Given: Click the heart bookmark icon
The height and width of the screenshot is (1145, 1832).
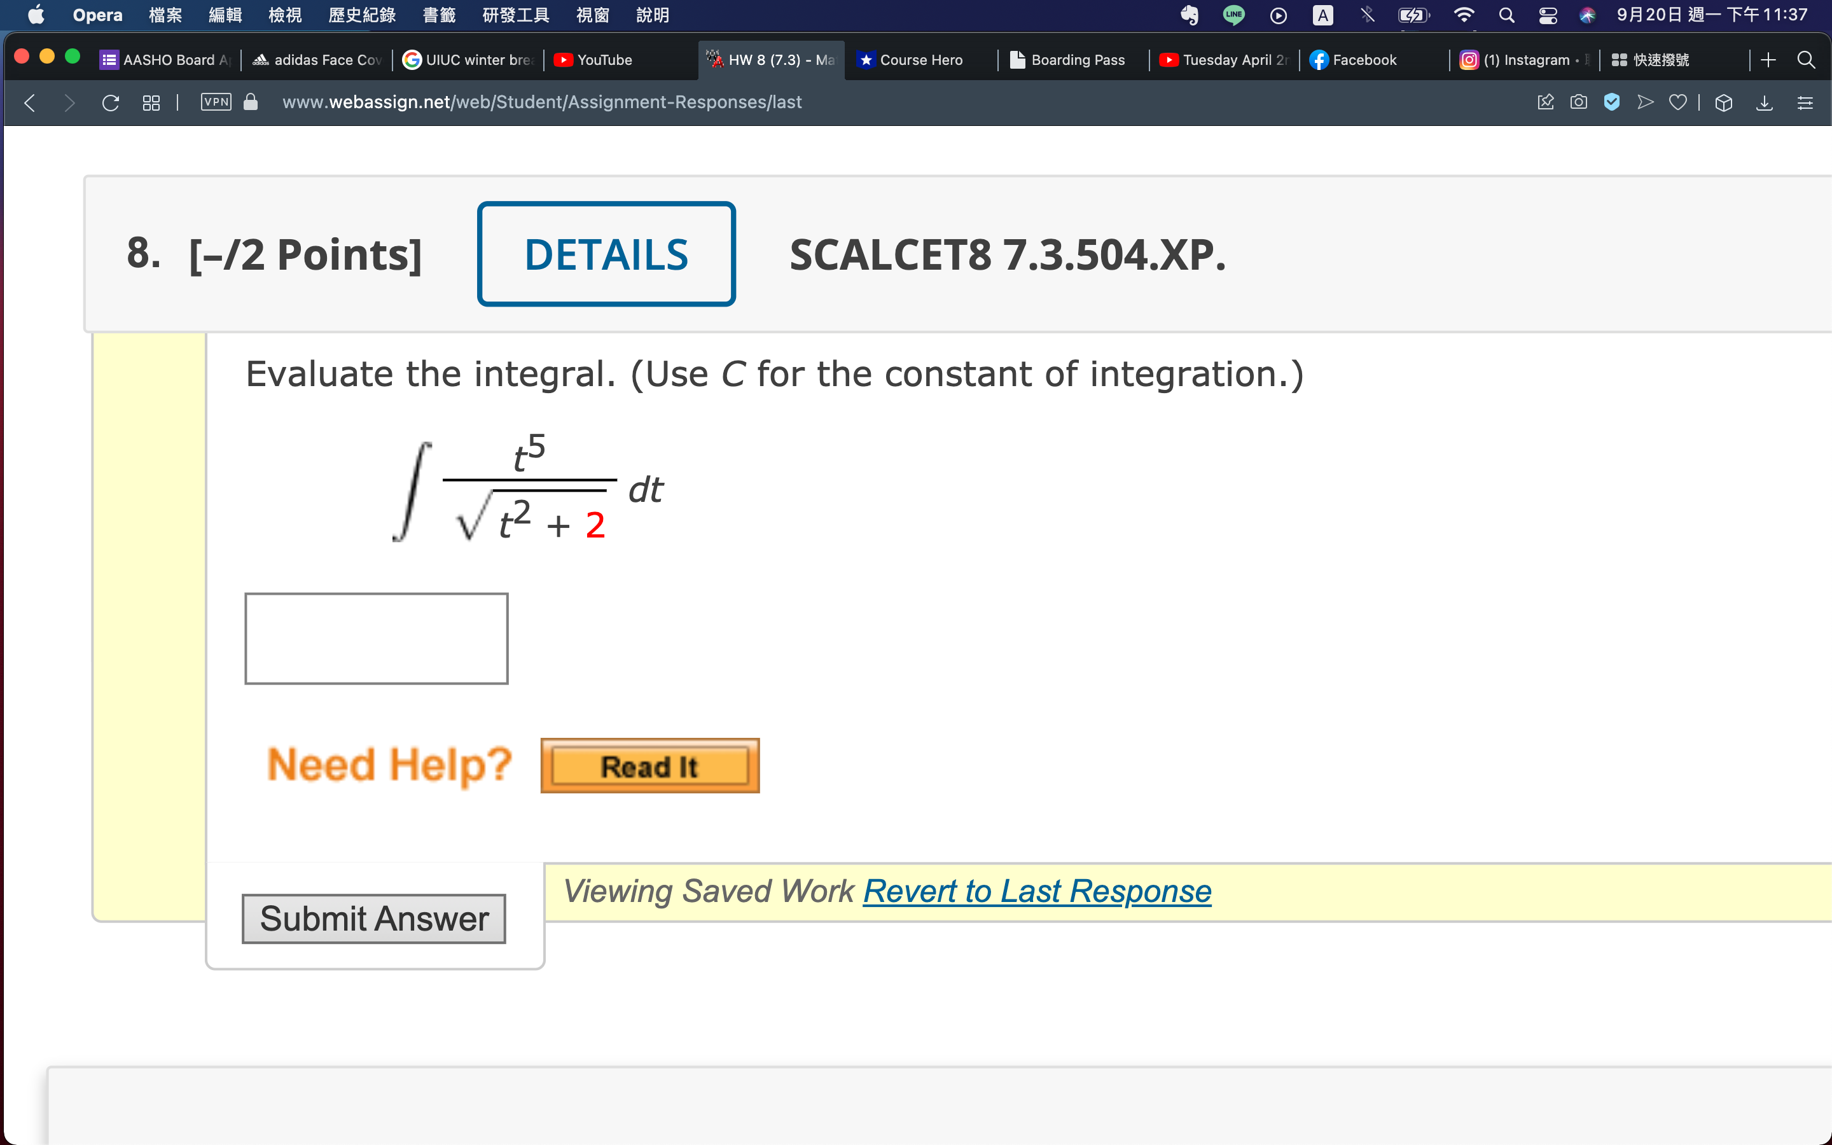Looking at the screenshot, I should pyautogui.click(x=1677, y=102).
